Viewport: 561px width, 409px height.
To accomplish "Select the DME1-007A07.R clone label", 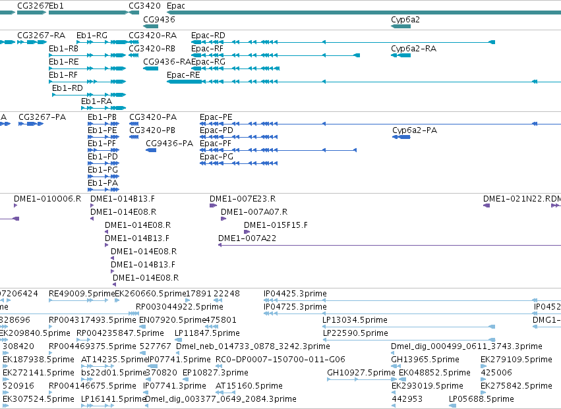I will coord(254,212).
